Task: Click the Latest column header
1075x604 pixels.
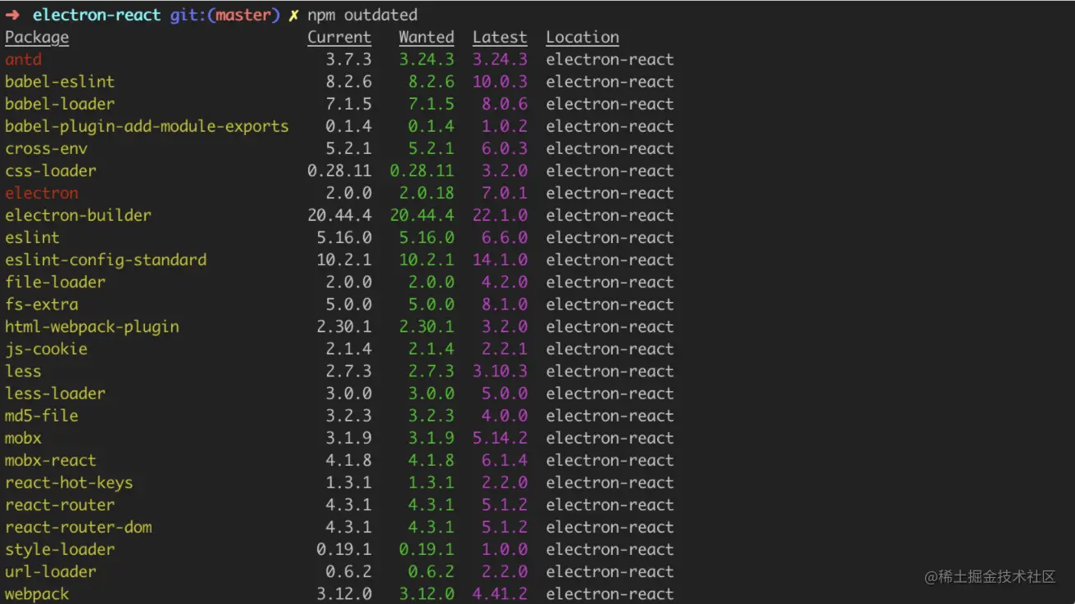Action: [500, 38]
